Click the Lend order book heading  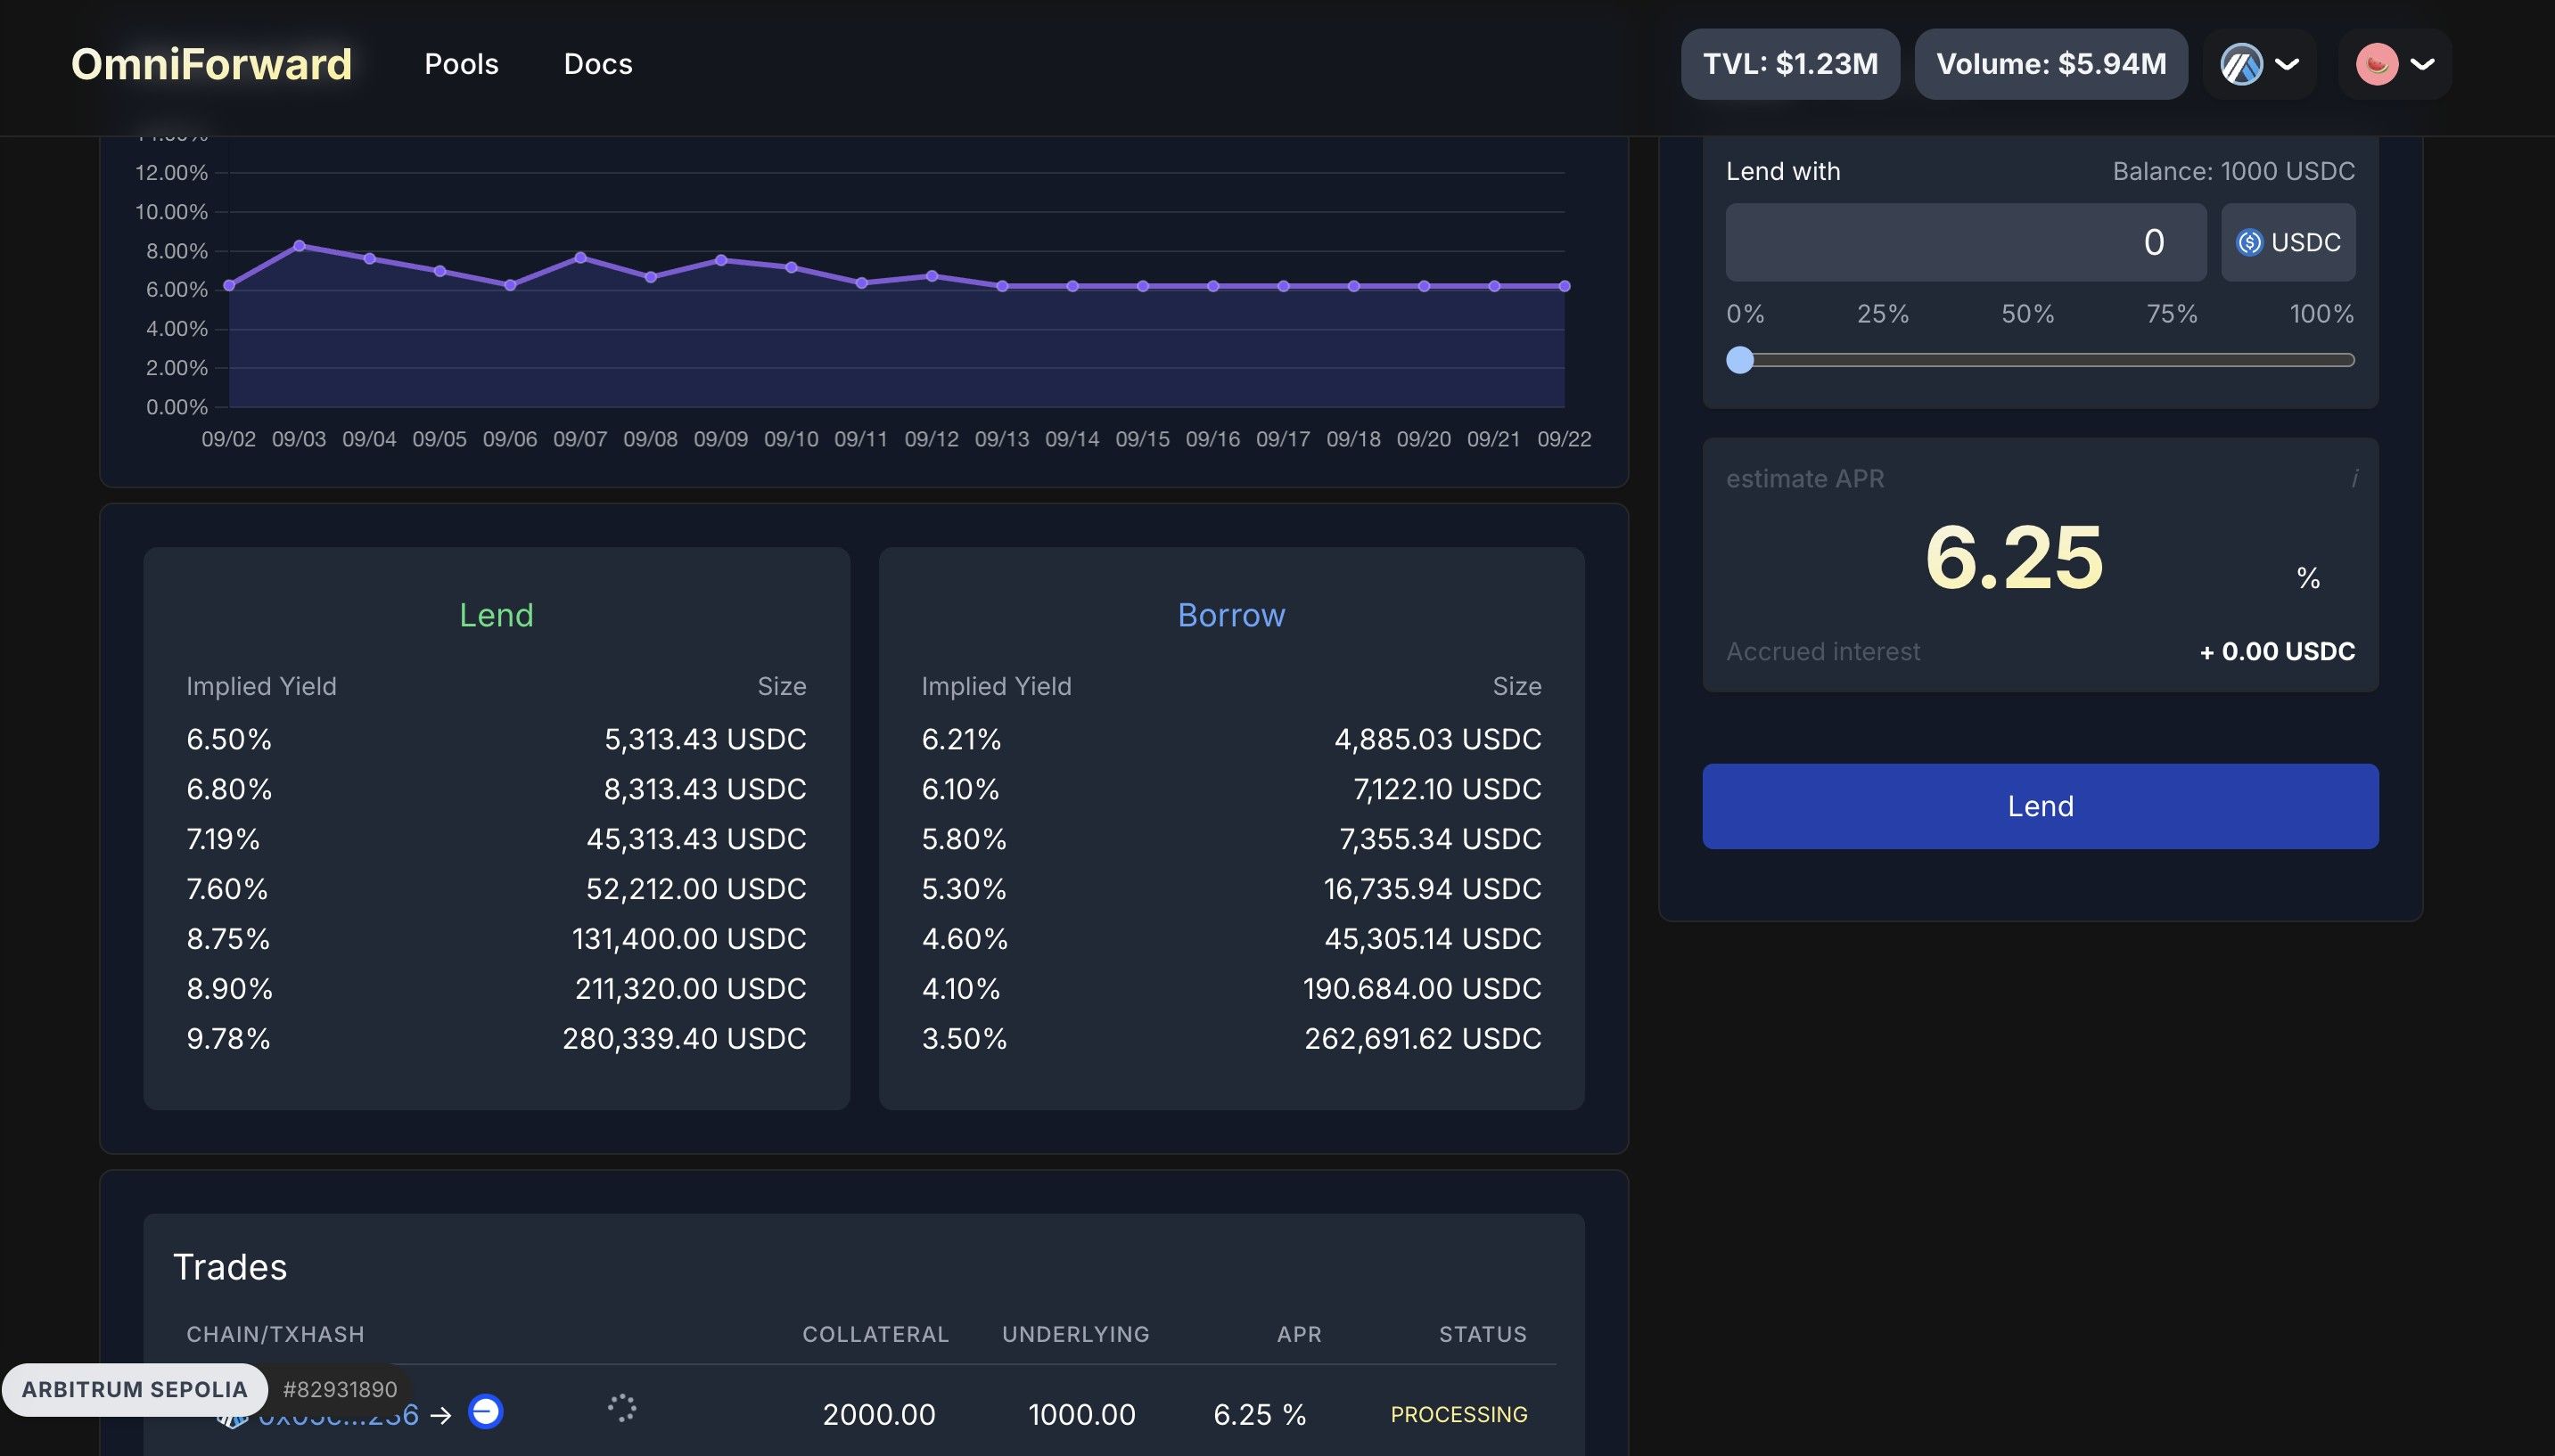pos(497,615)
